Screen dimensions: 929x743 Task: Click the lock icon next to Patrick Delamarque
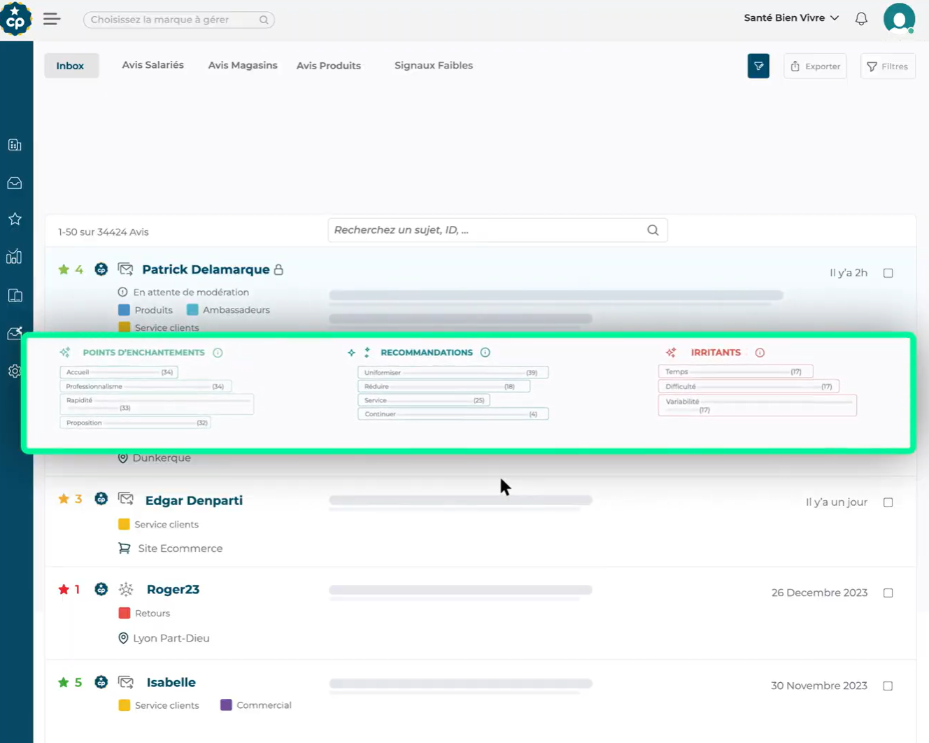pos(279,269)
